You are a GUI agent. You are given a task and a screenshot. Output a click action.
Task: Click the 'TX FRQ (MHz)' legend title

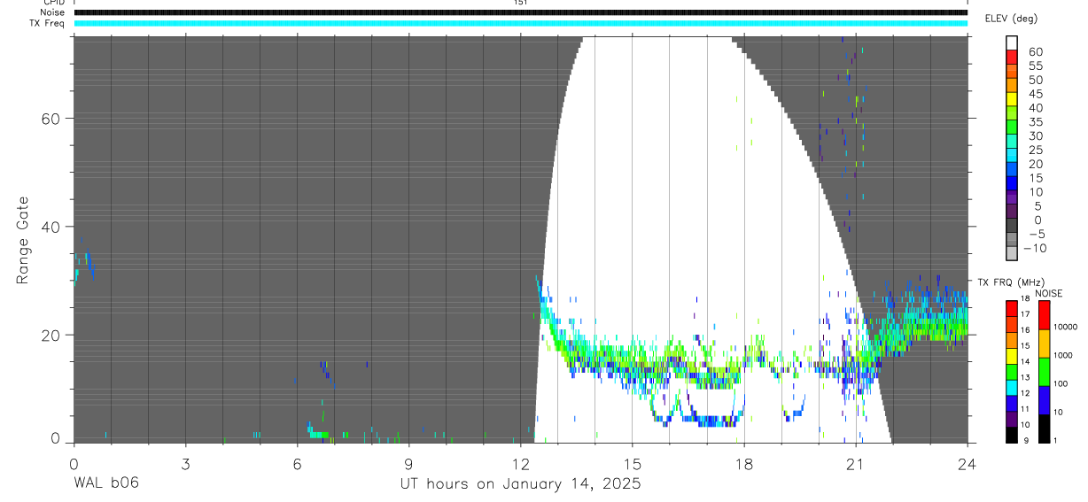(1011, 282)
